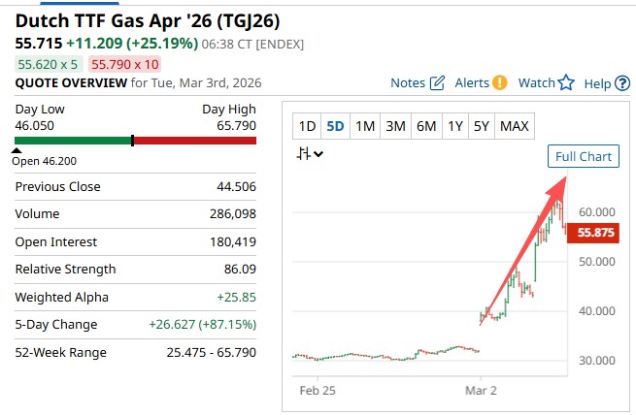The height and width of the screenshot is (415, 636).
Task: Open the Full Chart button
Action: 583,156
